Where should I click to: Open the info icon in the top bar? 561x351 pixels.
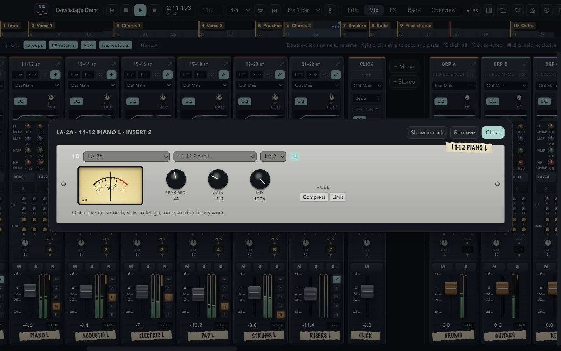(546, 10)
